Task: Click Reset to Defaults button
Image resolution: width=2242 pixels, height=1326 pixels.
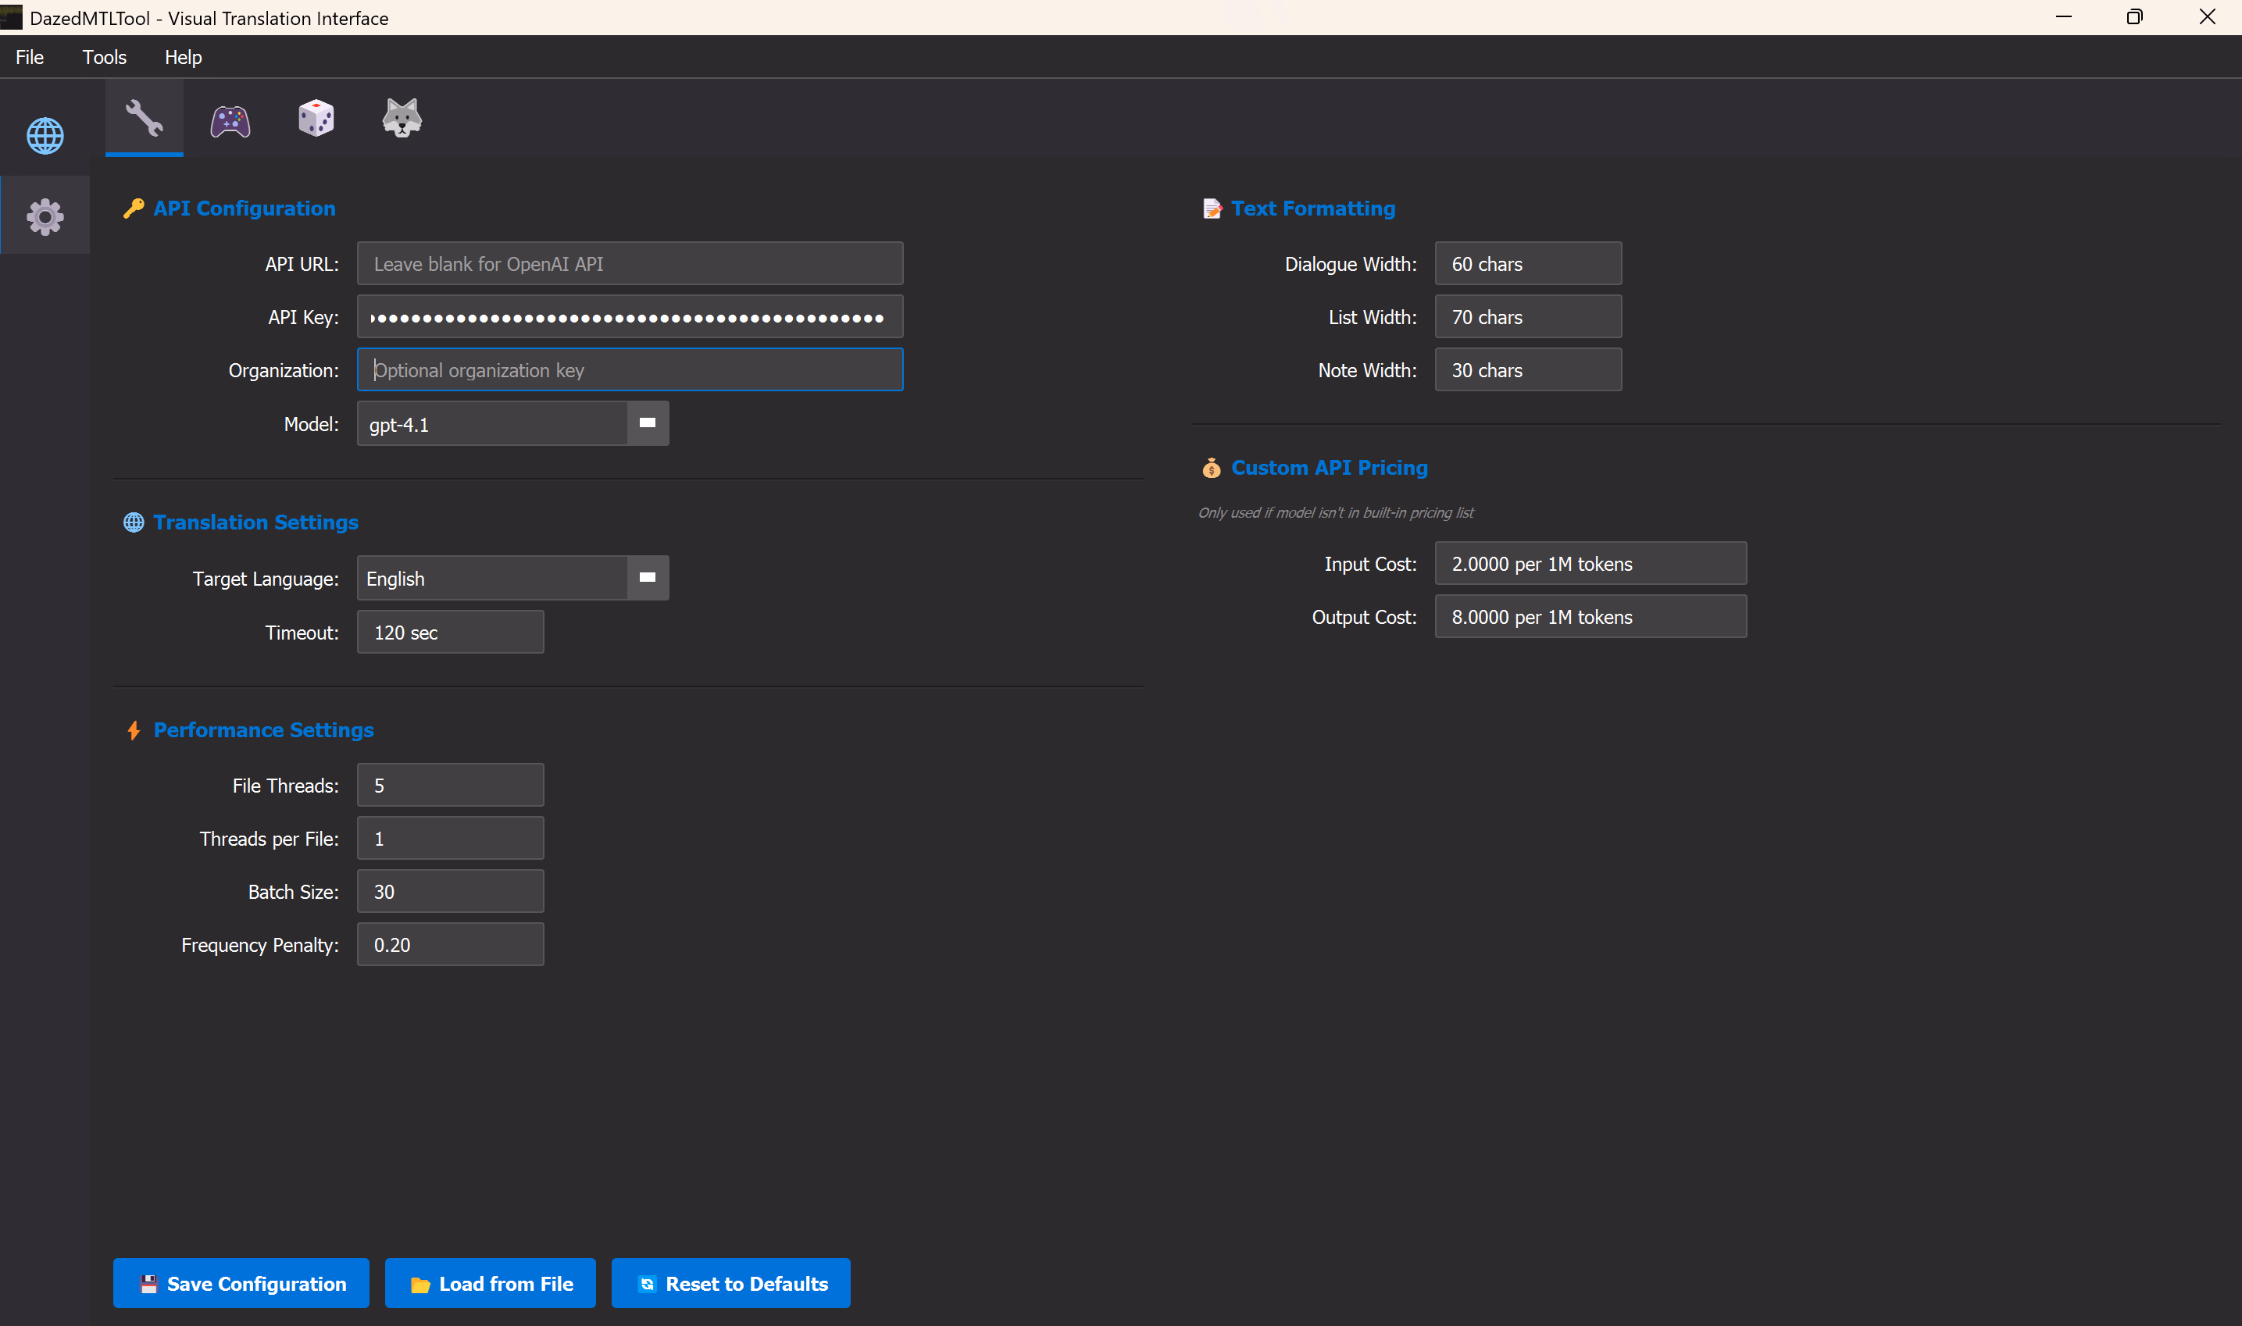Action: tap(730, 1283)
